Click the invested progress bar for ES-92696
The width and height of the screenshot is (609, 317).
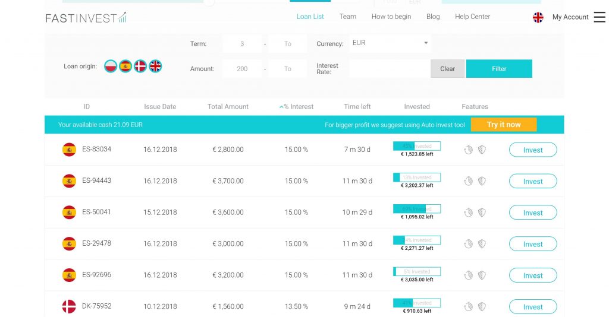coord(416,271)
